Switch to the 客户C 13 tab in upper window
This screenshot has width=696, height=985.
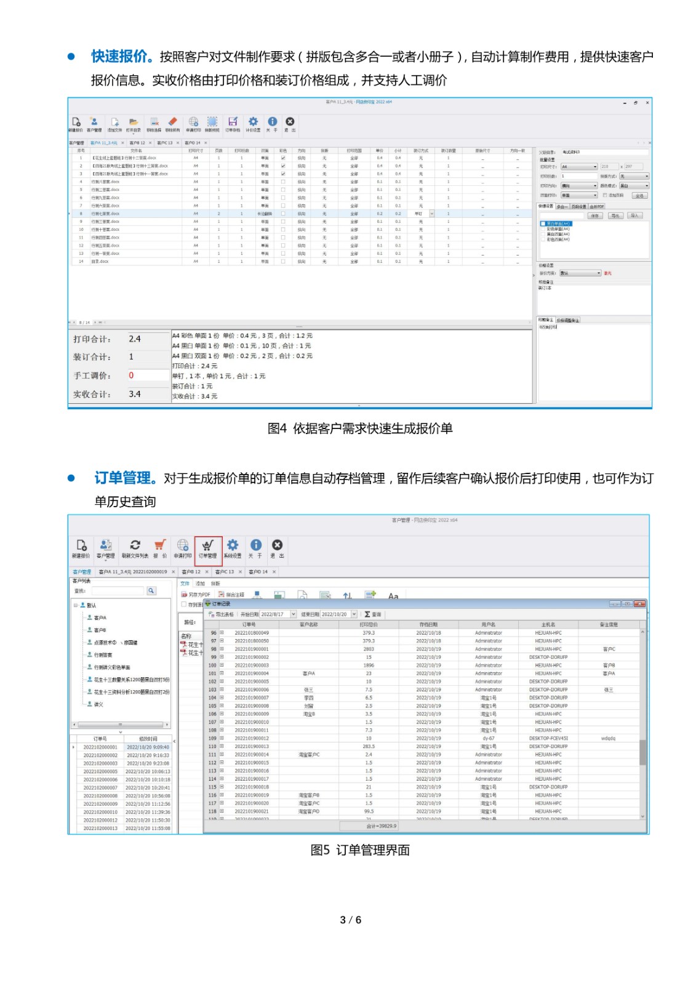165,143
